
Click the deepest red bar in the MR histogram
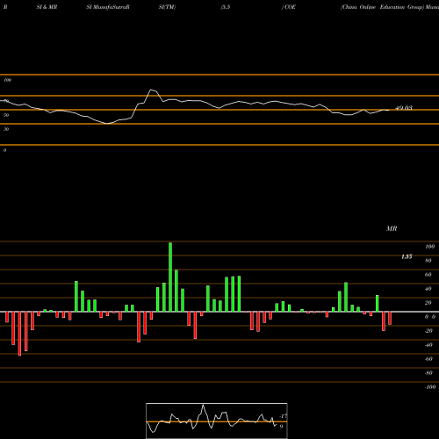[x=19, y=334]
